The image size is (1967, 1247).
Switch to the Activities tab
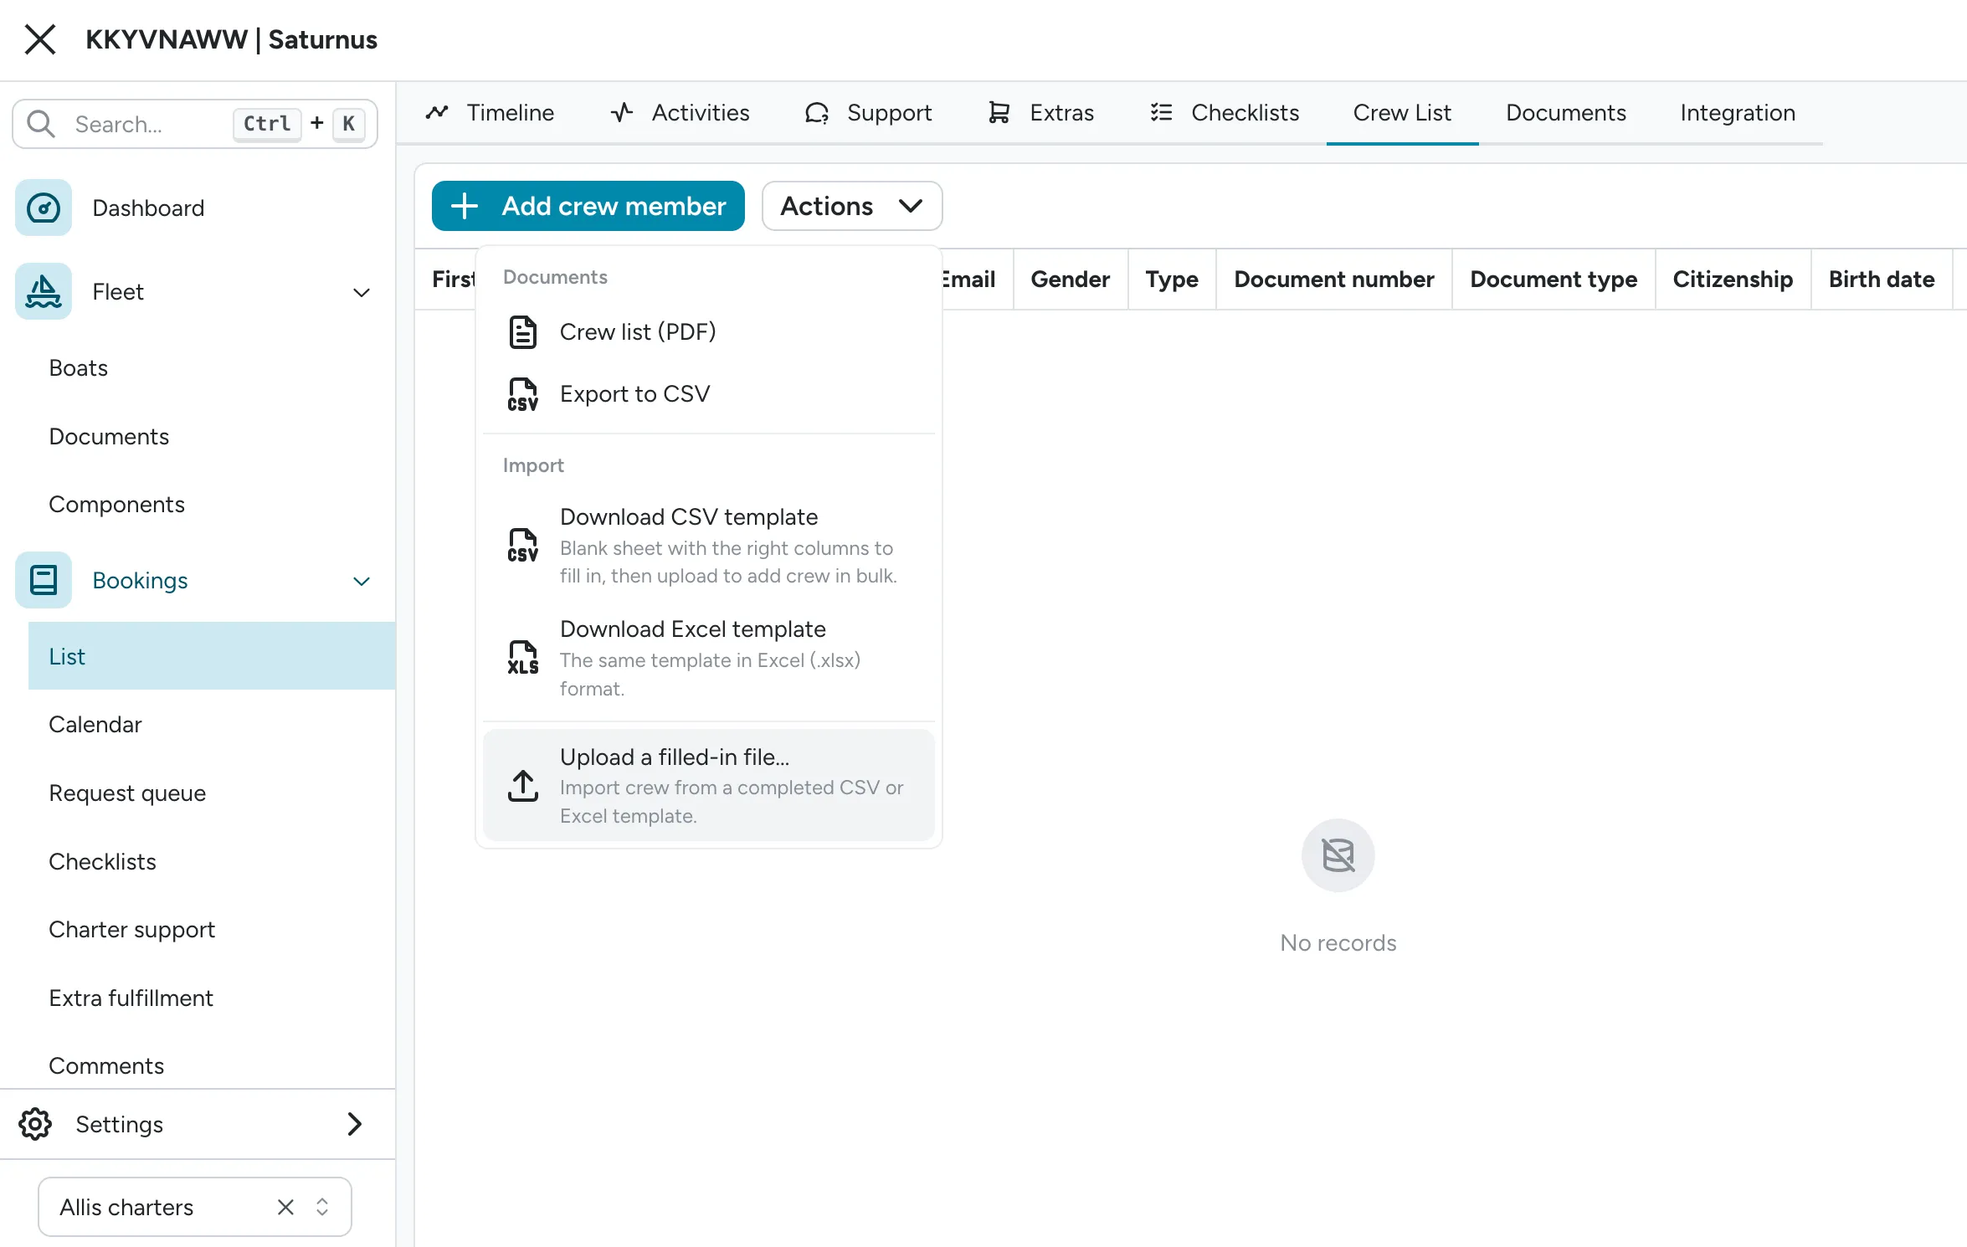[680, 113]
